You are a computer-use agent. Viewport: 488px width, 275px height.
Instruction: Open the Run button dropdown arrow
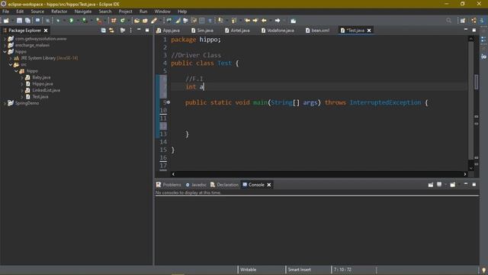(77, 21)
